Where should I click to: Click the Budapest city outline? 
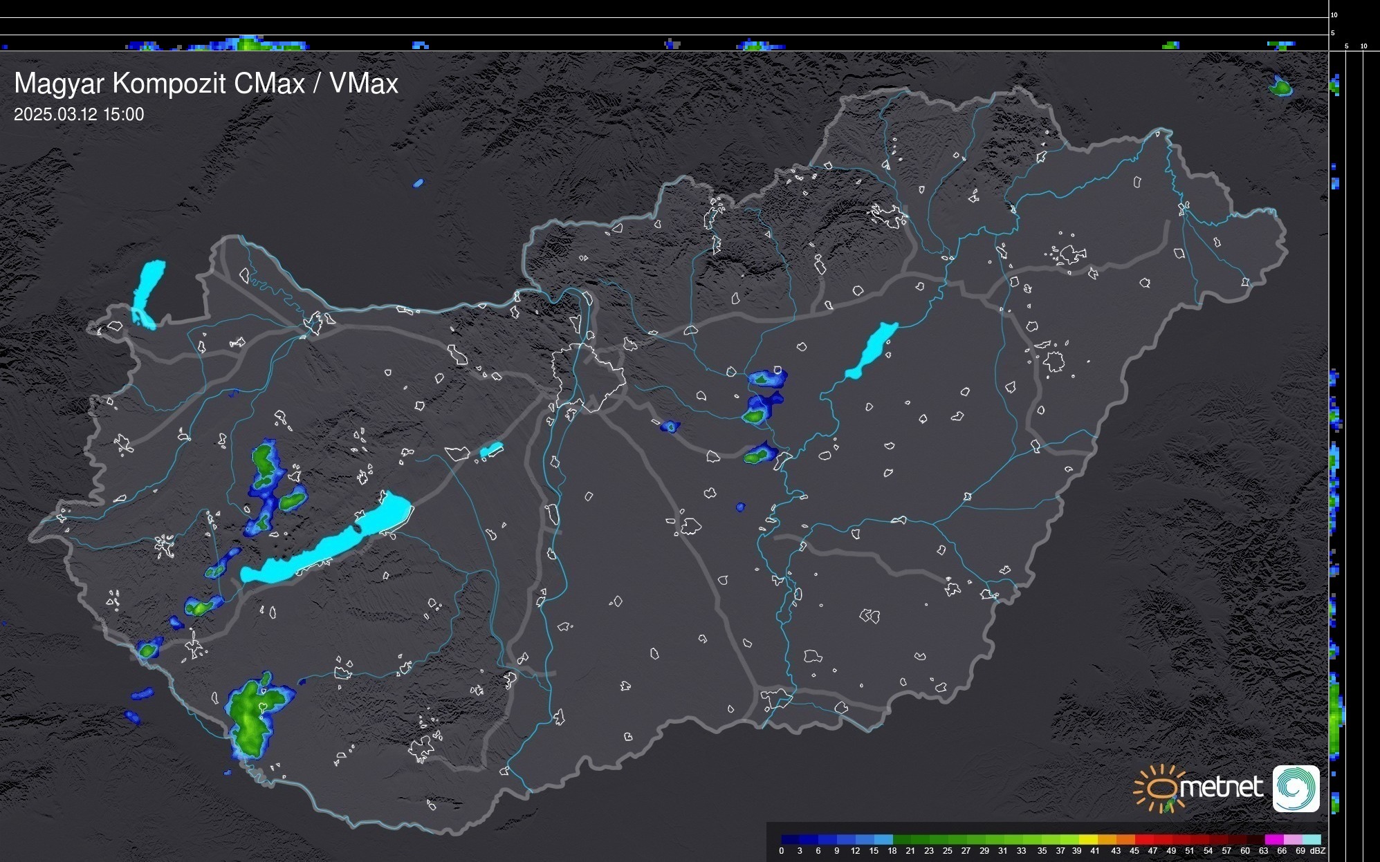tap(588, 377)
